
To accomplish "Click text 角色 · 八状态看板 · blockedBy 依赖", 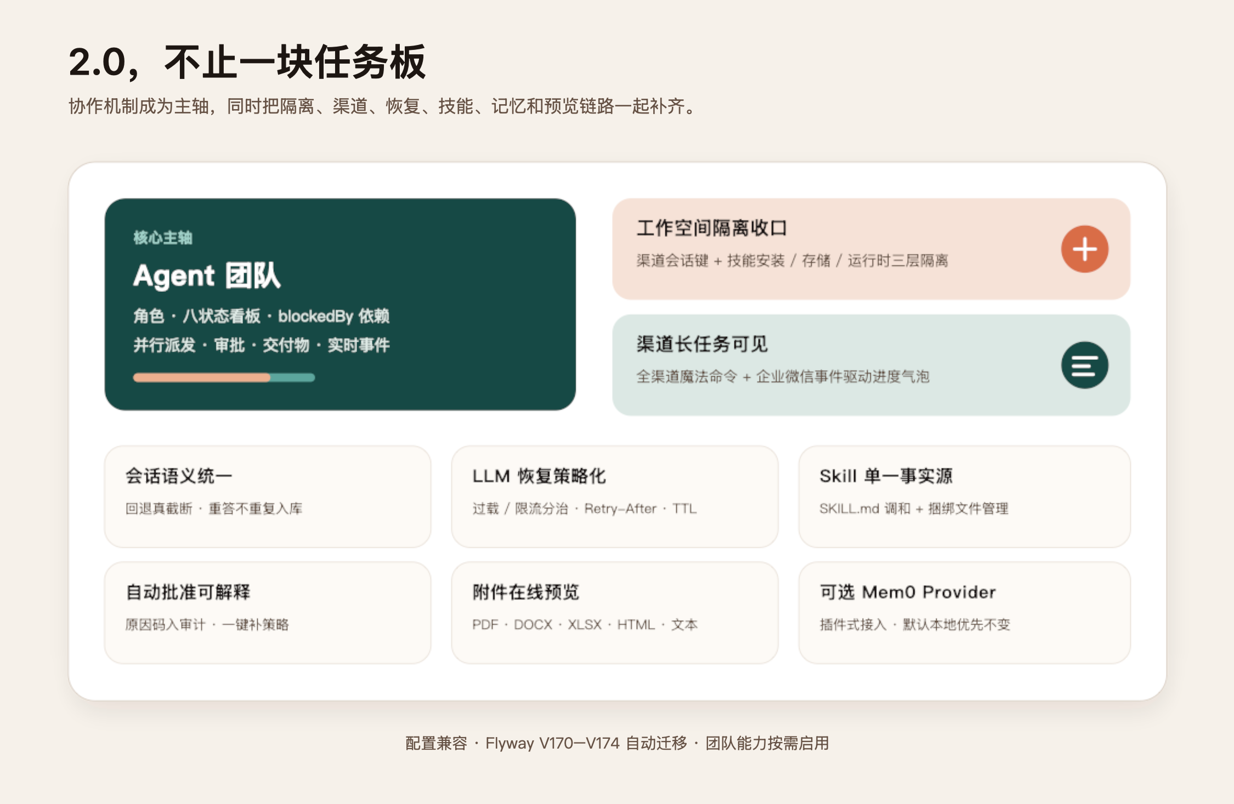I will tap(261, 316).
